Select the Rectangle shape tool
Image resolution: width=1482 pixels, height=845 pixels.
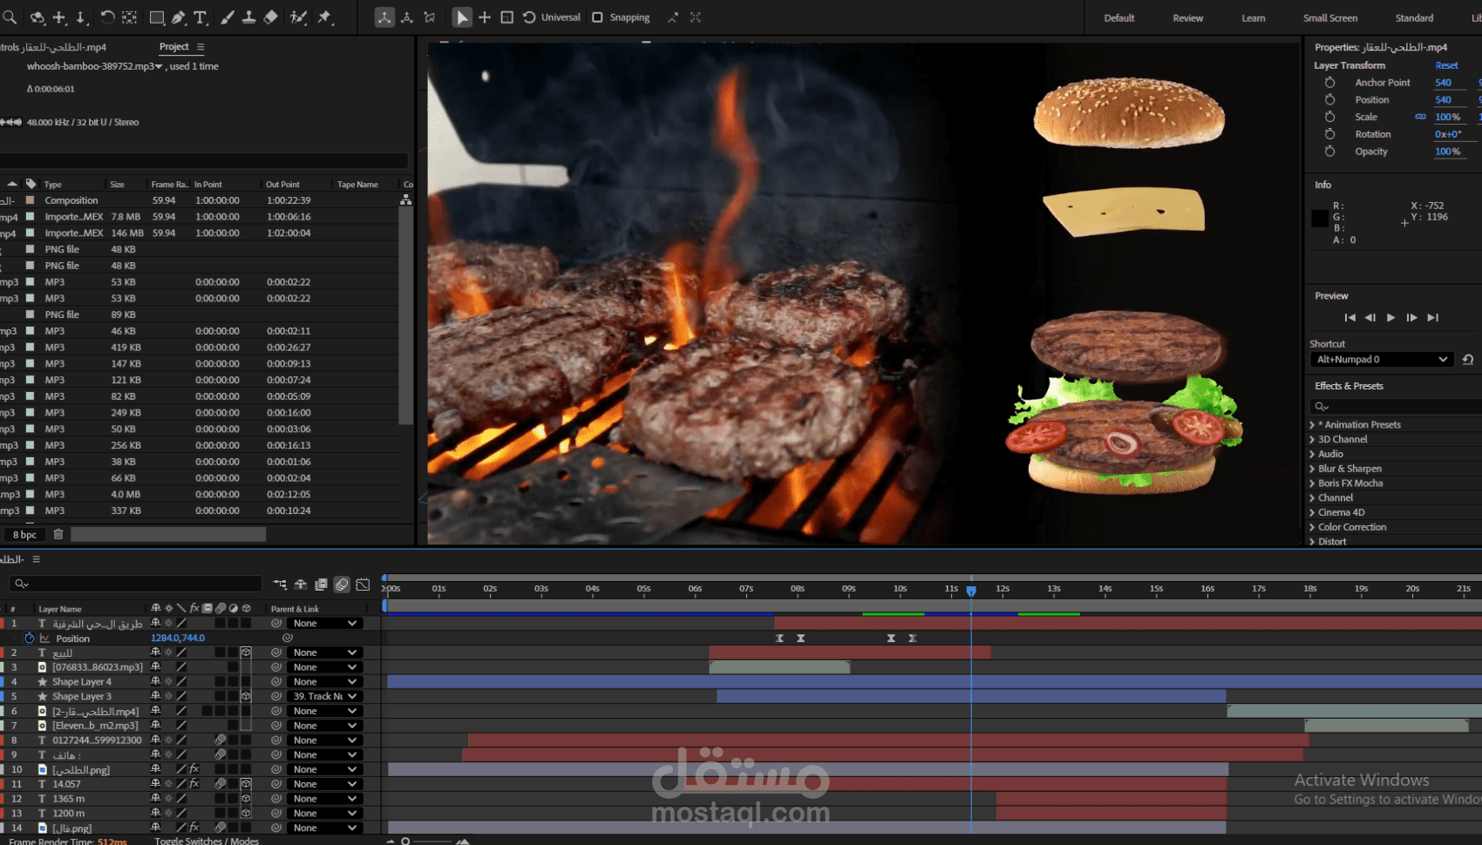(157, 17)
